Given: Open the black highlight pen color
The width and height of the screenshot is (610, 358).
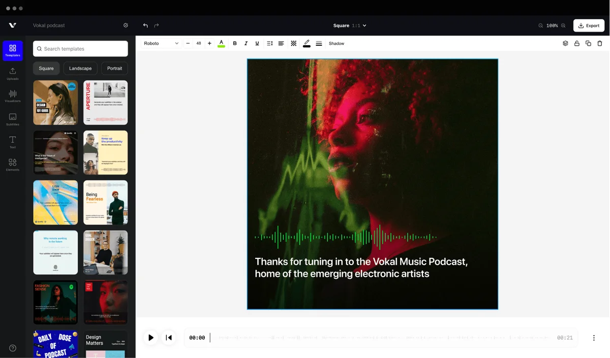Looking at the screenshot, I should click(307, 44).
